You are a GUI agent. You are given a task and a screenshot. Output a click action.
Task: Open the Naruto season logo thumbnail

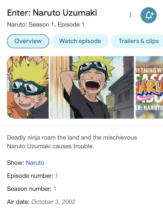coord(149,87)
